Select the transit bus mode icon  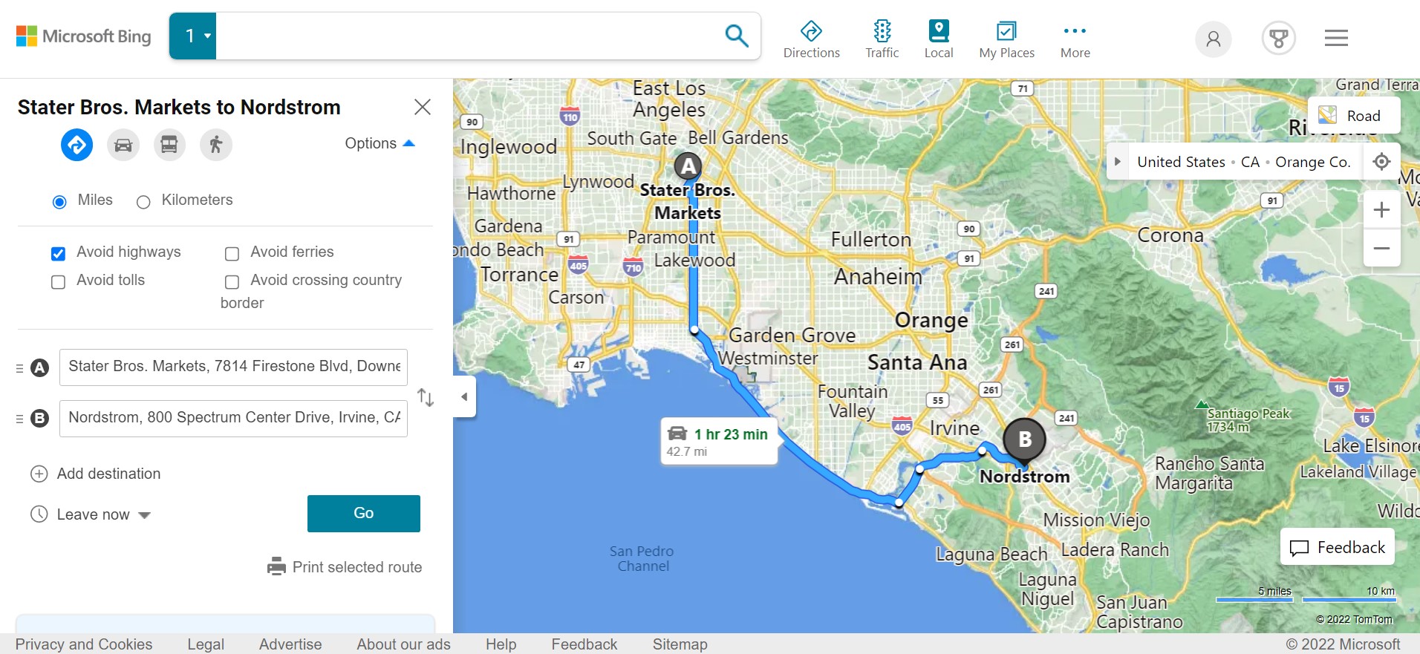pyautogui.click(x=169, y=145)
